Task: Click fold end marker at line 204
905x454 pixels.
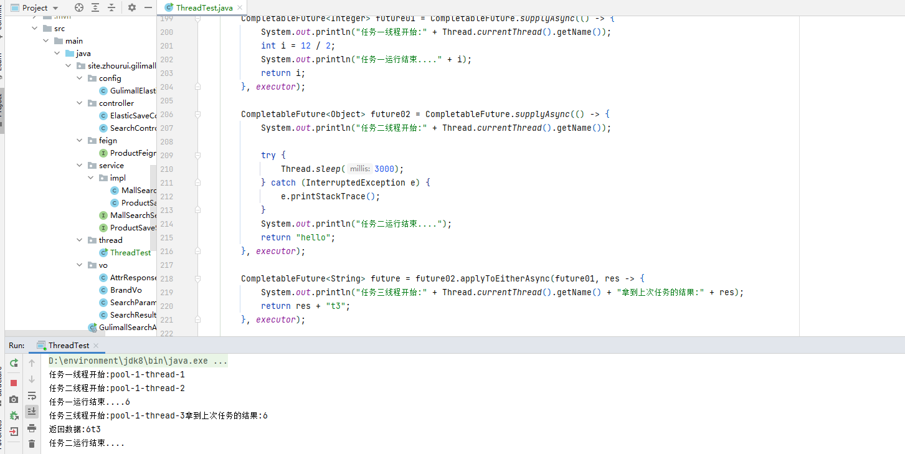Action: pyautogui.click(x=198, y=87)
